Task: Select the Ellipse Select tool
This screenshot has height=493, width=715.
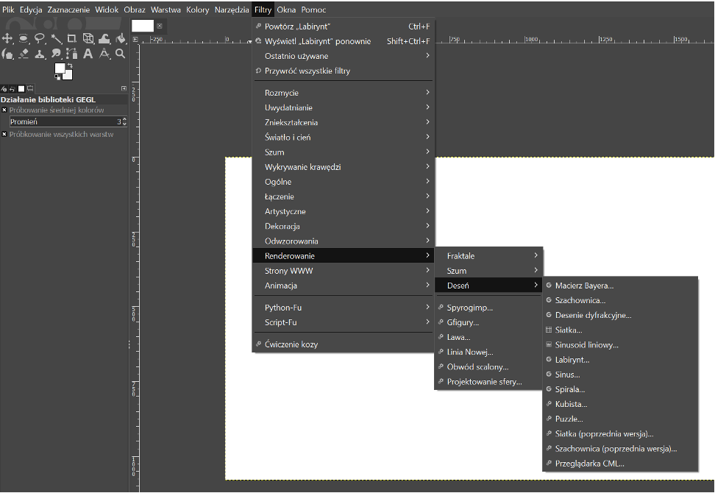Action: pos(24,38)
